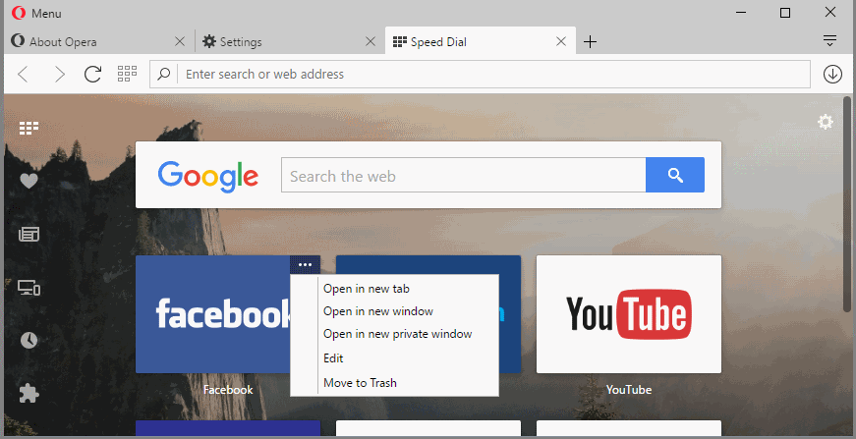This screenshot has width=856, height=439.
Task: Click the Google logo
Action: point(208,176)
